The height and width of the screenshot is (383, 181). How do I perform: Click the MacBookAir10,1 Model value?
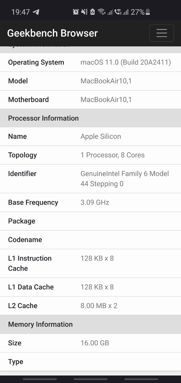(x=106, y=81)
